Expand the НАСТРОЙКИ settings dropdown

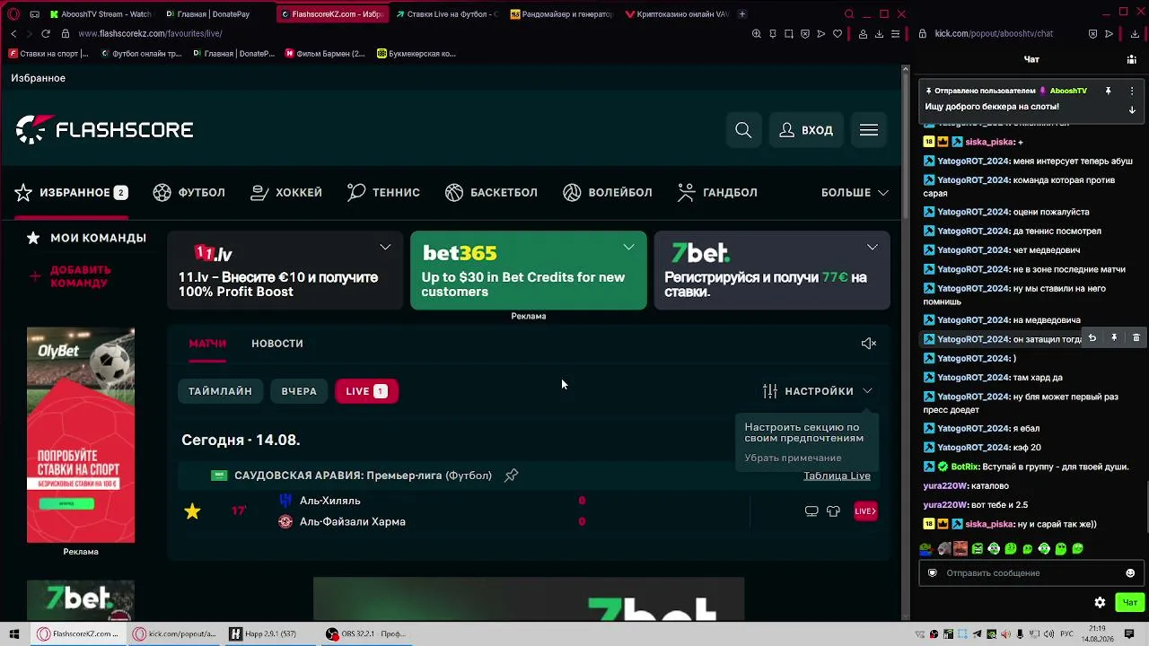(817, 391)
